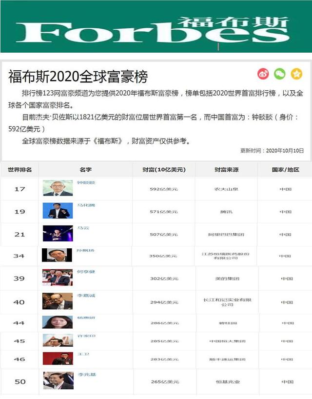Click the 财富(10亿美元) column header
Viewport: 312px width, 399px height.
click(164, 170)
